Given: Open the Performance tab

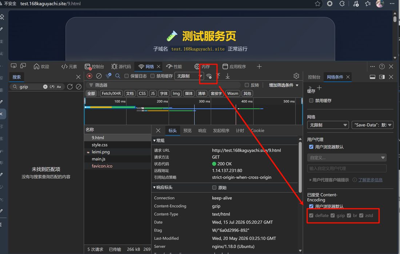Looking at the screenshot, I should tap(174, 66).
